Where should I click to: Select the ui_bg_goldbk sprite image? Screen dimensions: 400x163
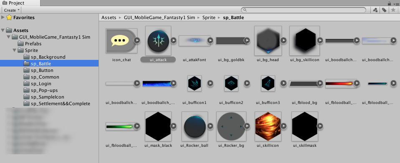click(x=231, y=41)
